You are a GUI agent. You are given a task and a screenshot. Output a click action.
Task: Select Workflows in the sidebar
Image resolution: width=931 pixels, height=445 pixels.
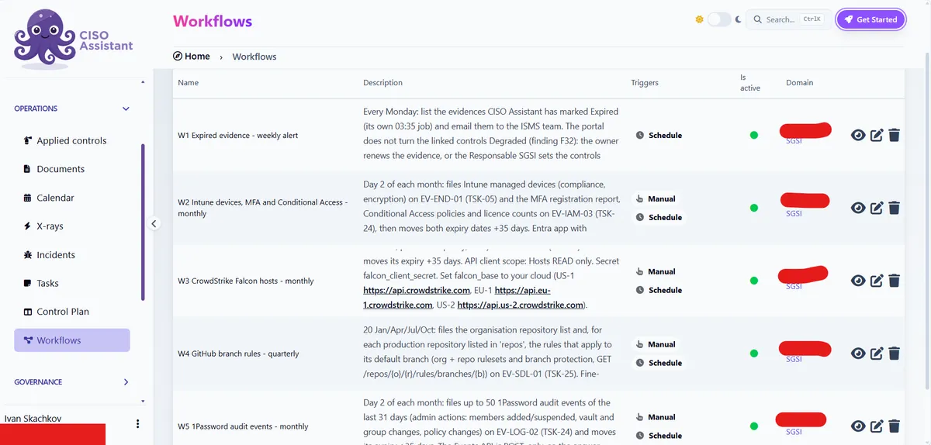tap(72, 340)
